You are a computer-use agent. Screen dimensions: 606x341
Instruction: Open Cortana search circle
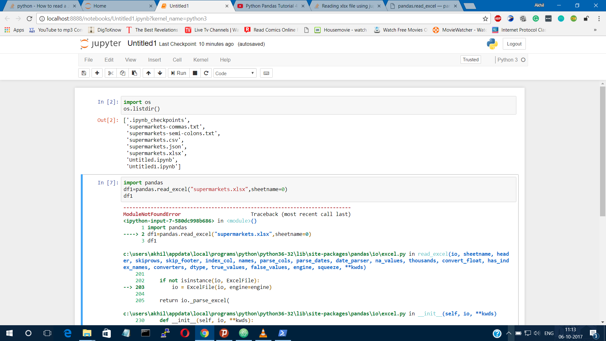[28, 333]
